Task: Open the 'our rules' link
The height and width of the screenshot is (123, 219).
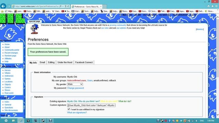Action: pos(105,28)
